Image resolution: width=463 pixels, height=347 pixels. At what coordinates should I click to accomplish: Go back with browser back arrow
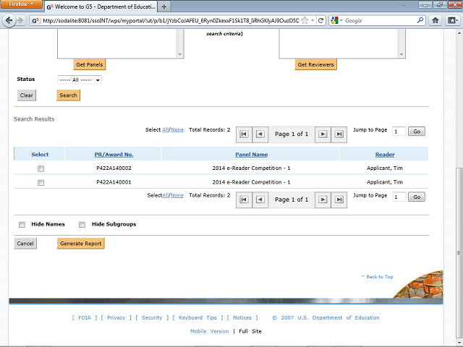tap(9, 20)
